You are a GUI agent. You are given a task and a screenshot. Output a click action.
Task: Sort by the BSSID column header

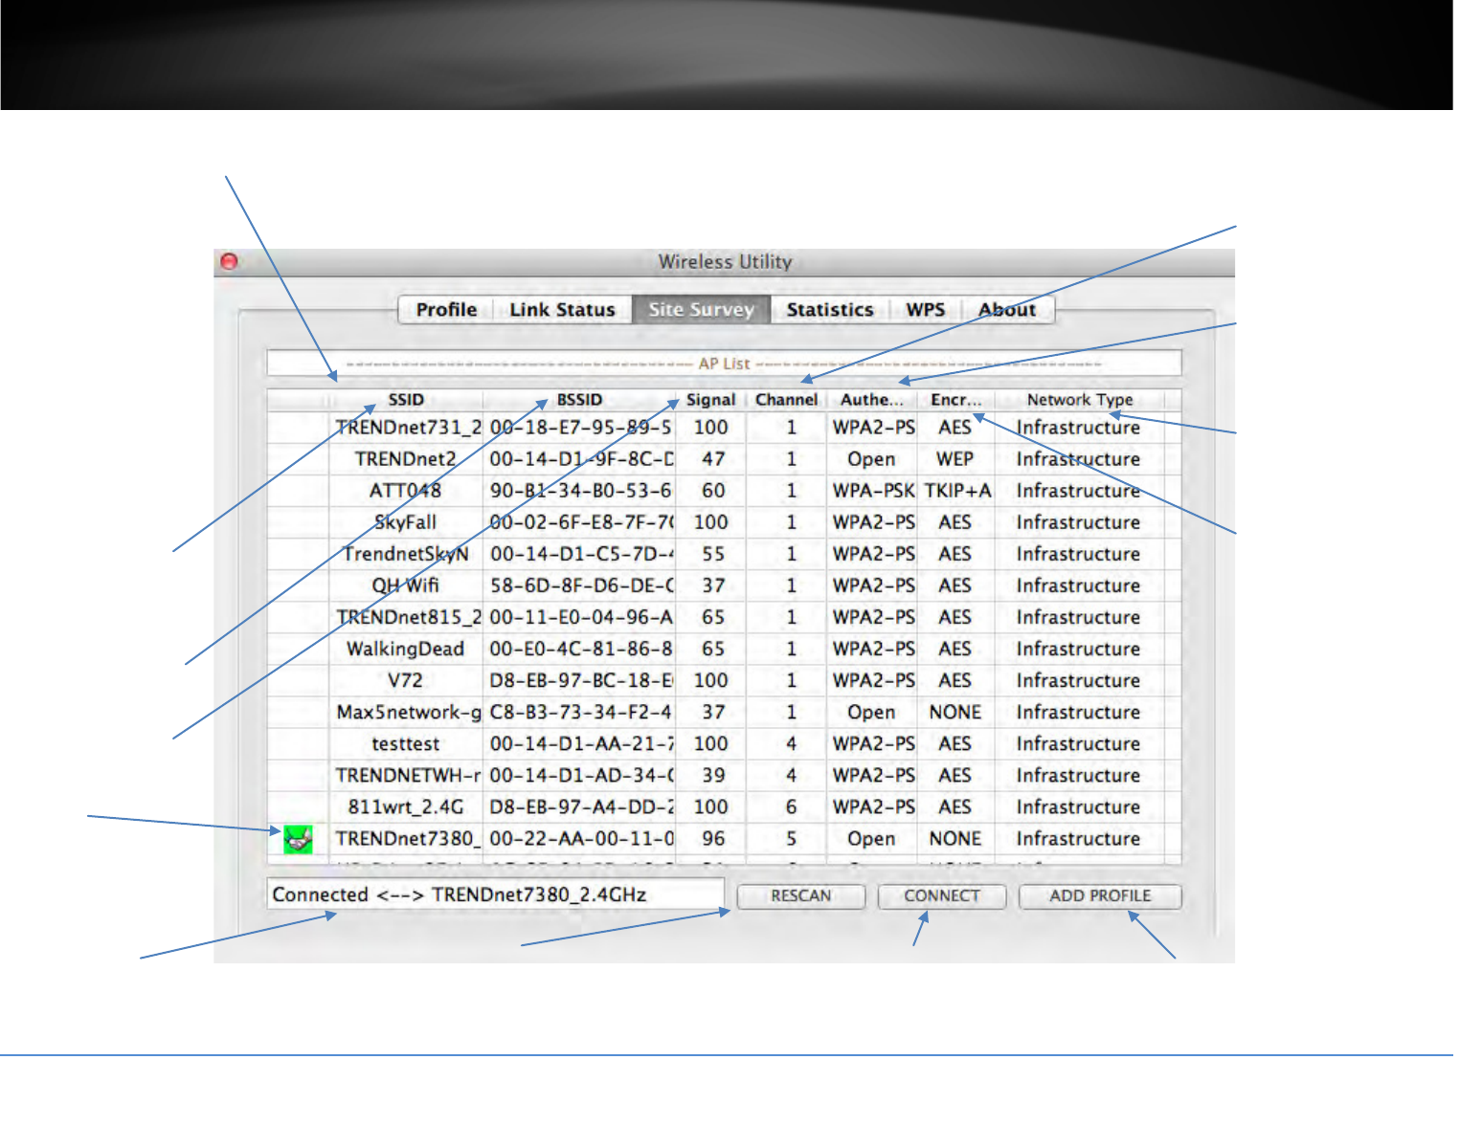(579, 400)
